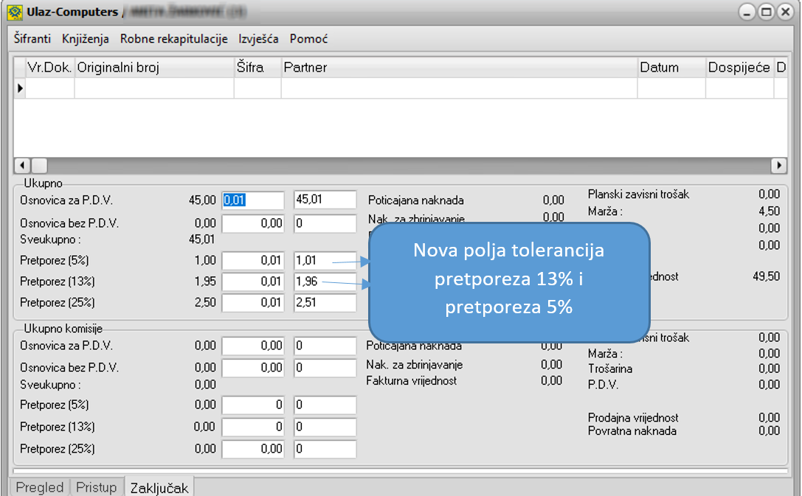Click the Originalni broj column header
Screen dimensions: 802x496
pyautogui.click(x=153, y=68)
